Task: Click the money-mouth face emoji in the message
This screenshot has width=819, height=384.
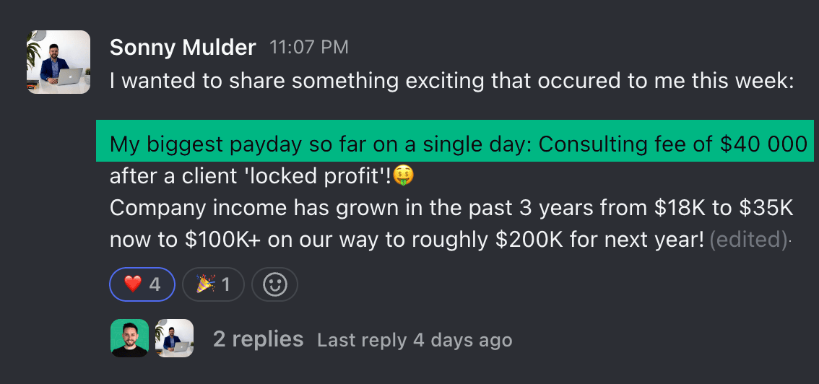Action: pyautogui.click(x=403, y=175)
